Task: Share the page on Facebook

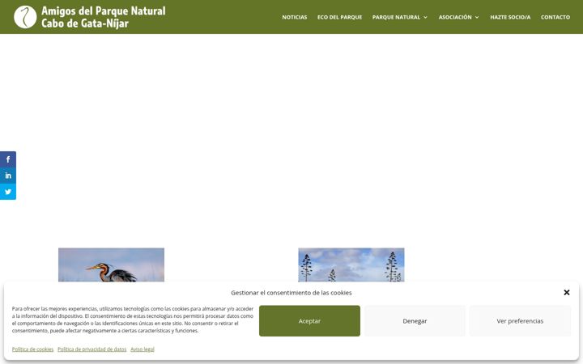Action: (8, 159)
